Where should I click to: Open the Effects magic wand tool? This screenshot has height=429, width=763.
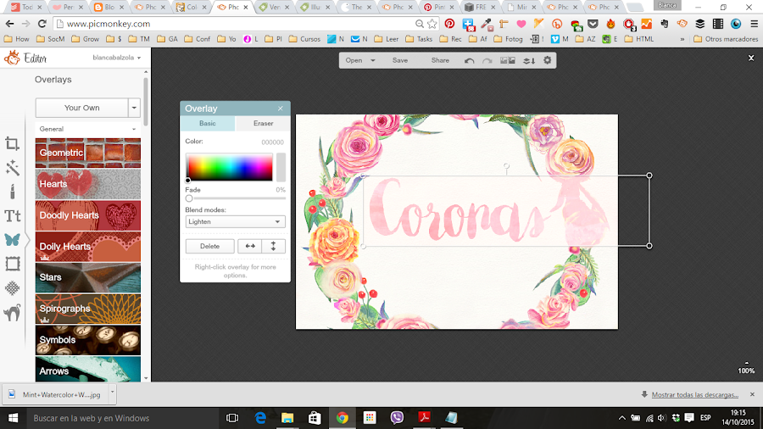12,168
